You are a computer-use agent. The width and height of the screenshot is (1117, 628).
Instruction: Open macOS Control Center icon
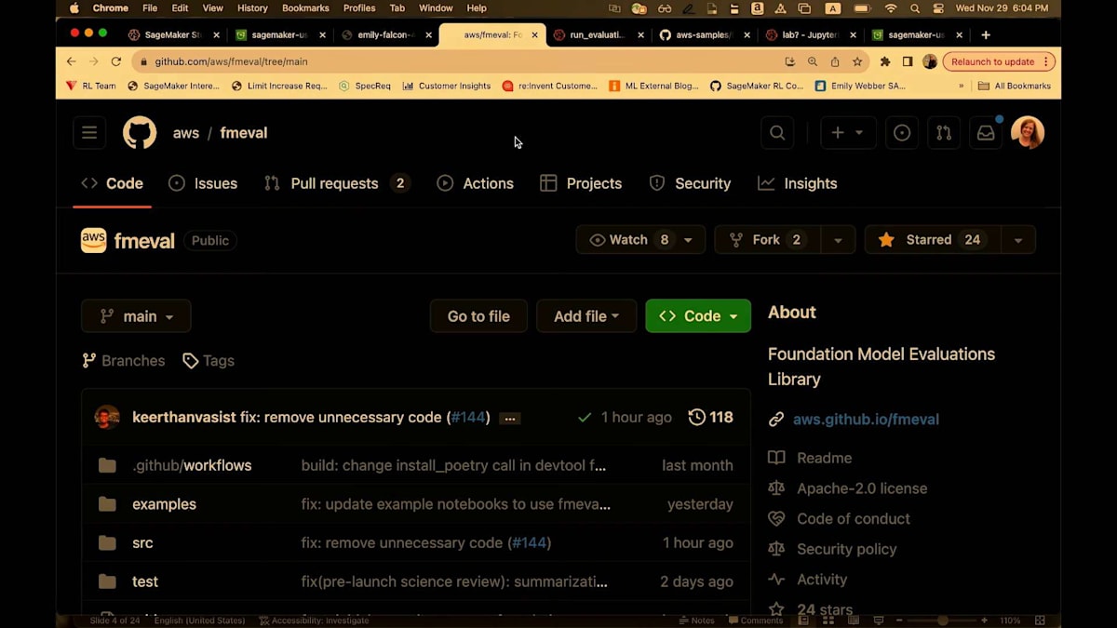tap(937, 8)
